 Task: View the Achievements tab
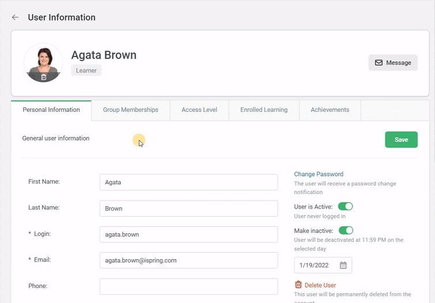330,110
